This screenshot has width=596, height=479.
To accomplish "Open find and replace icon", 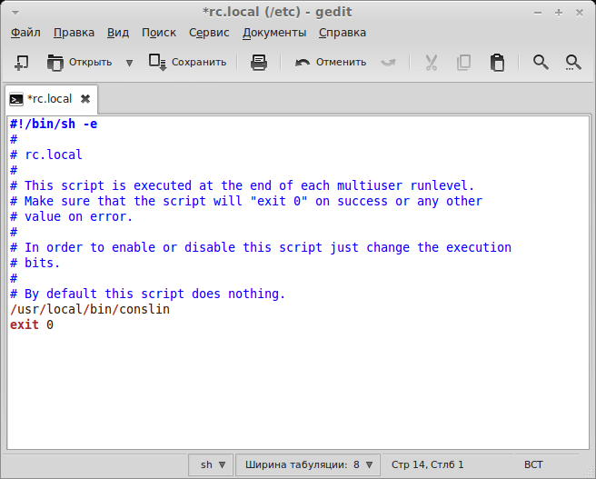I will [x=572, y=63].
